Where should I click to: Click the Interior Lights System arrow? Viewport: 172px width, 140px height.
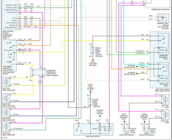[100, 116]
